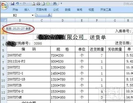Click the fx Insert Function button

coord(49,15)
